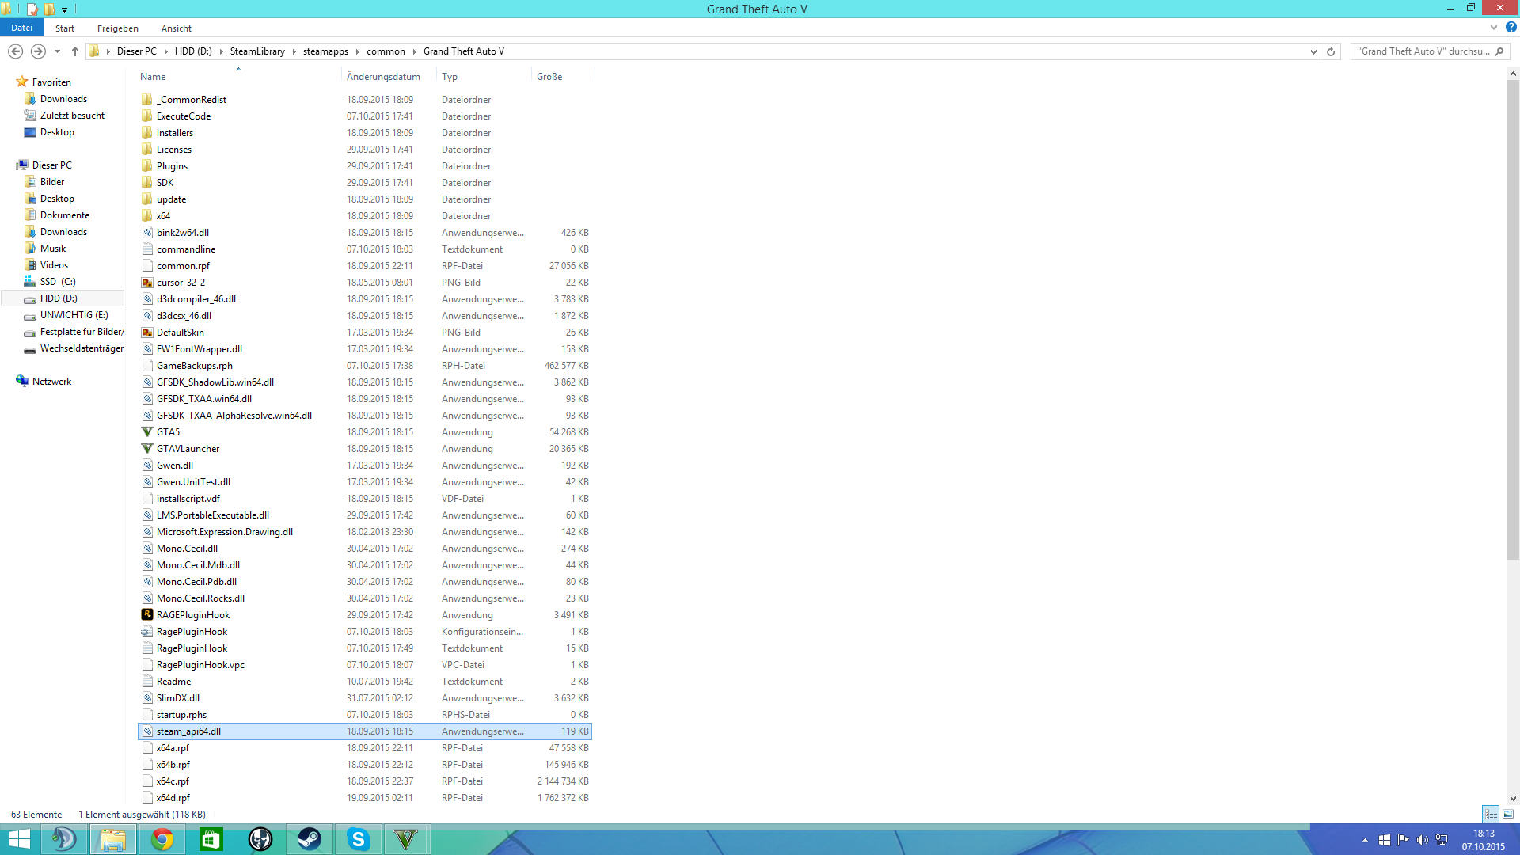
Task: Click the steamapps breadcrumb segment
Action: coord(325,51)
